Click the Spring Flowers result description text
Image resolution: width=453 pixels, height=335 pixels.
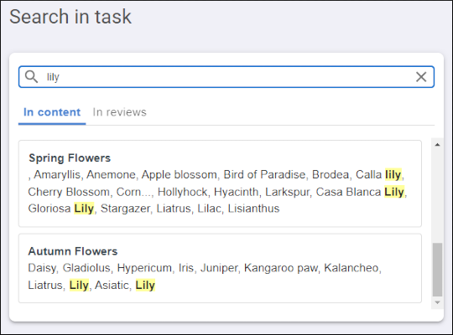217,192
